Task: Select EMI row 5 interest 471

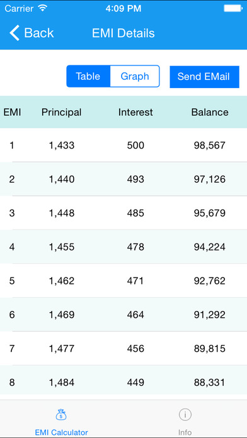Action: (x=135, y=281)
